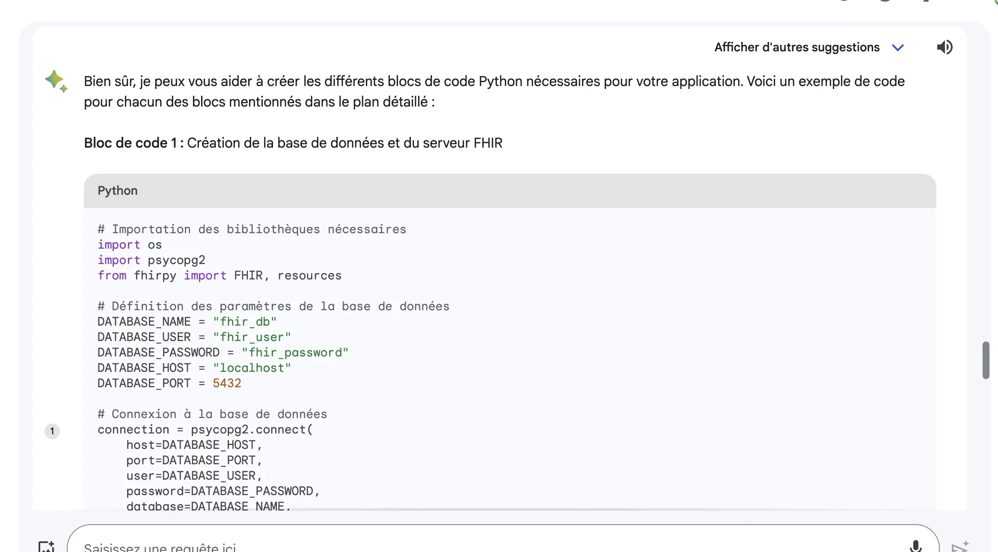
Task: Click the "fhir_db" string value in code
Action: tap(245, 322)
